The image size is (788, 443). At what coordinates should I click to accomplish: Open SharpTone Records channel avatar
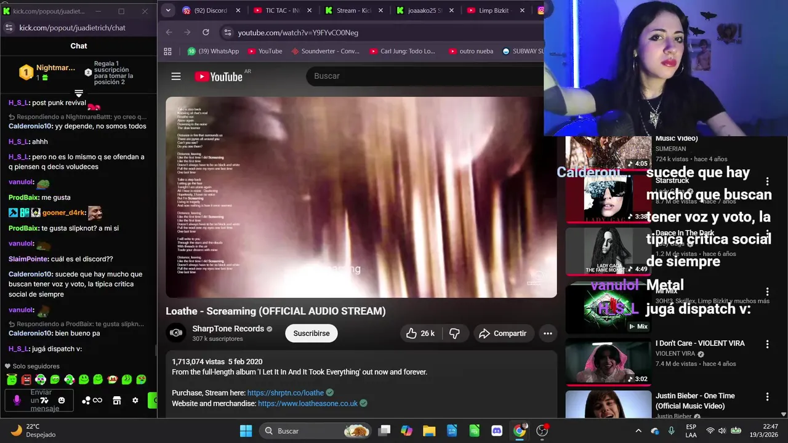pyautogui.click(x=176, y=333)
